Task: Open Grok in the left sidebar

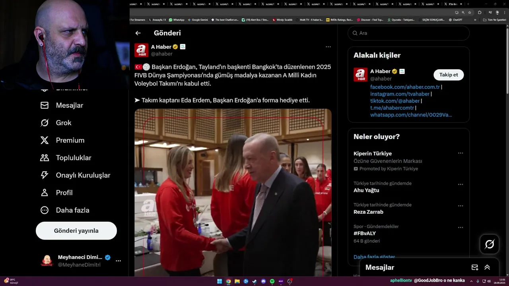Action: 56,123
